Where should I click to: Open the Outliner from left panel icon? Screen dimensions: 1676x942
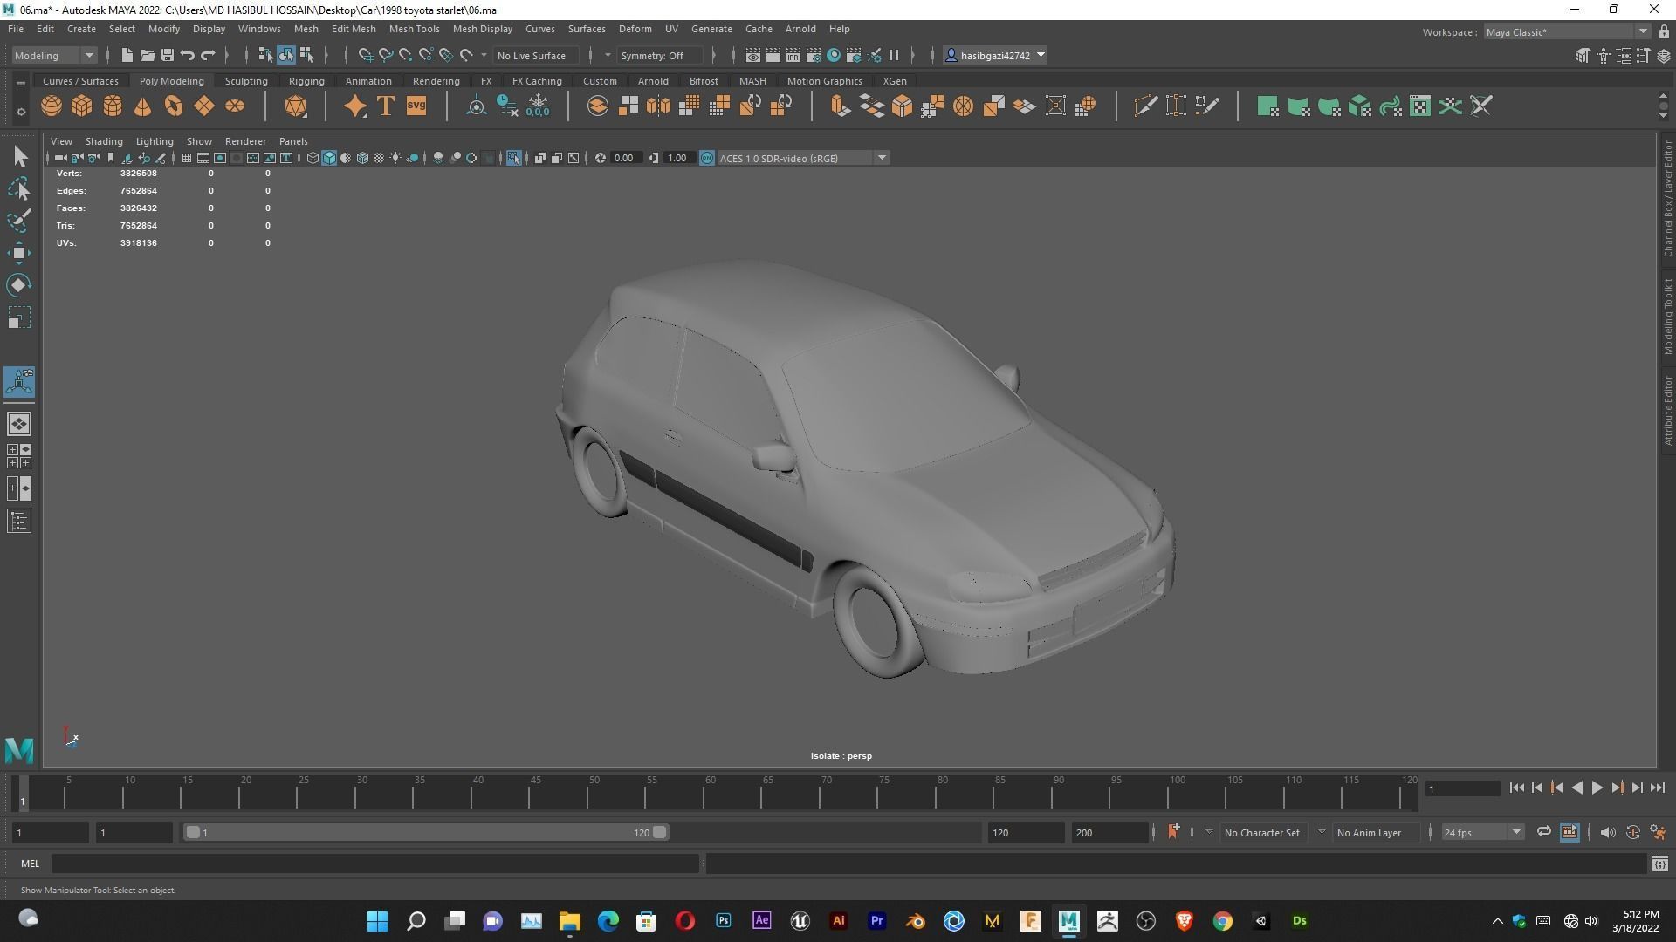[19, 522]
